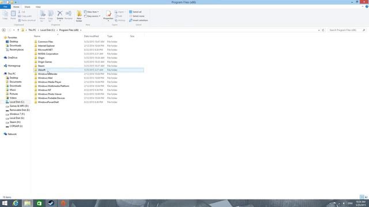Switch to Large icons view button in status bar
The height and width of the screenshot is (207, 369).
tap(366, 197)
